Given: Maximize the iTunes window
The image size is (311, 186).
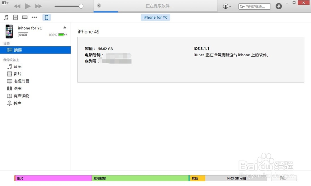Looking at the screenshot, I should tap(294, 2).
